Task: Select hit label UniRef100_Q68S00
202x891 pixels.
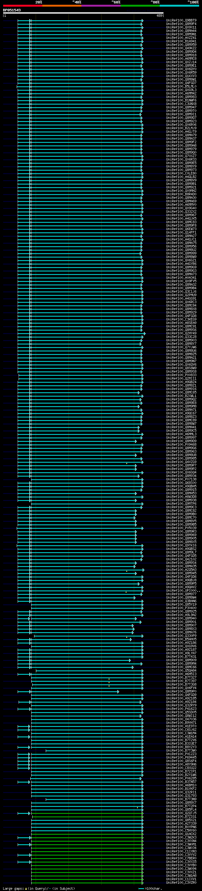Action: point(181,483)
